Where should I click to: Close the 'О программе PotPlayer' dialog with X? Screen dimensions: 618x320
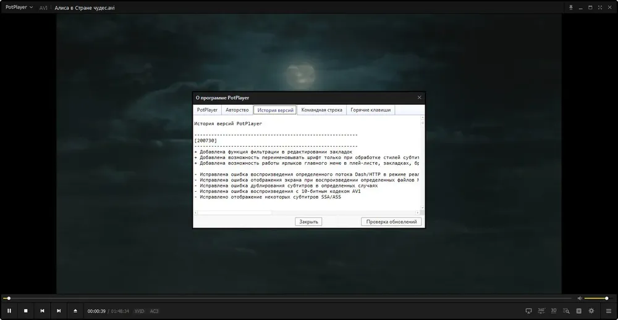(x=420, y=97)
